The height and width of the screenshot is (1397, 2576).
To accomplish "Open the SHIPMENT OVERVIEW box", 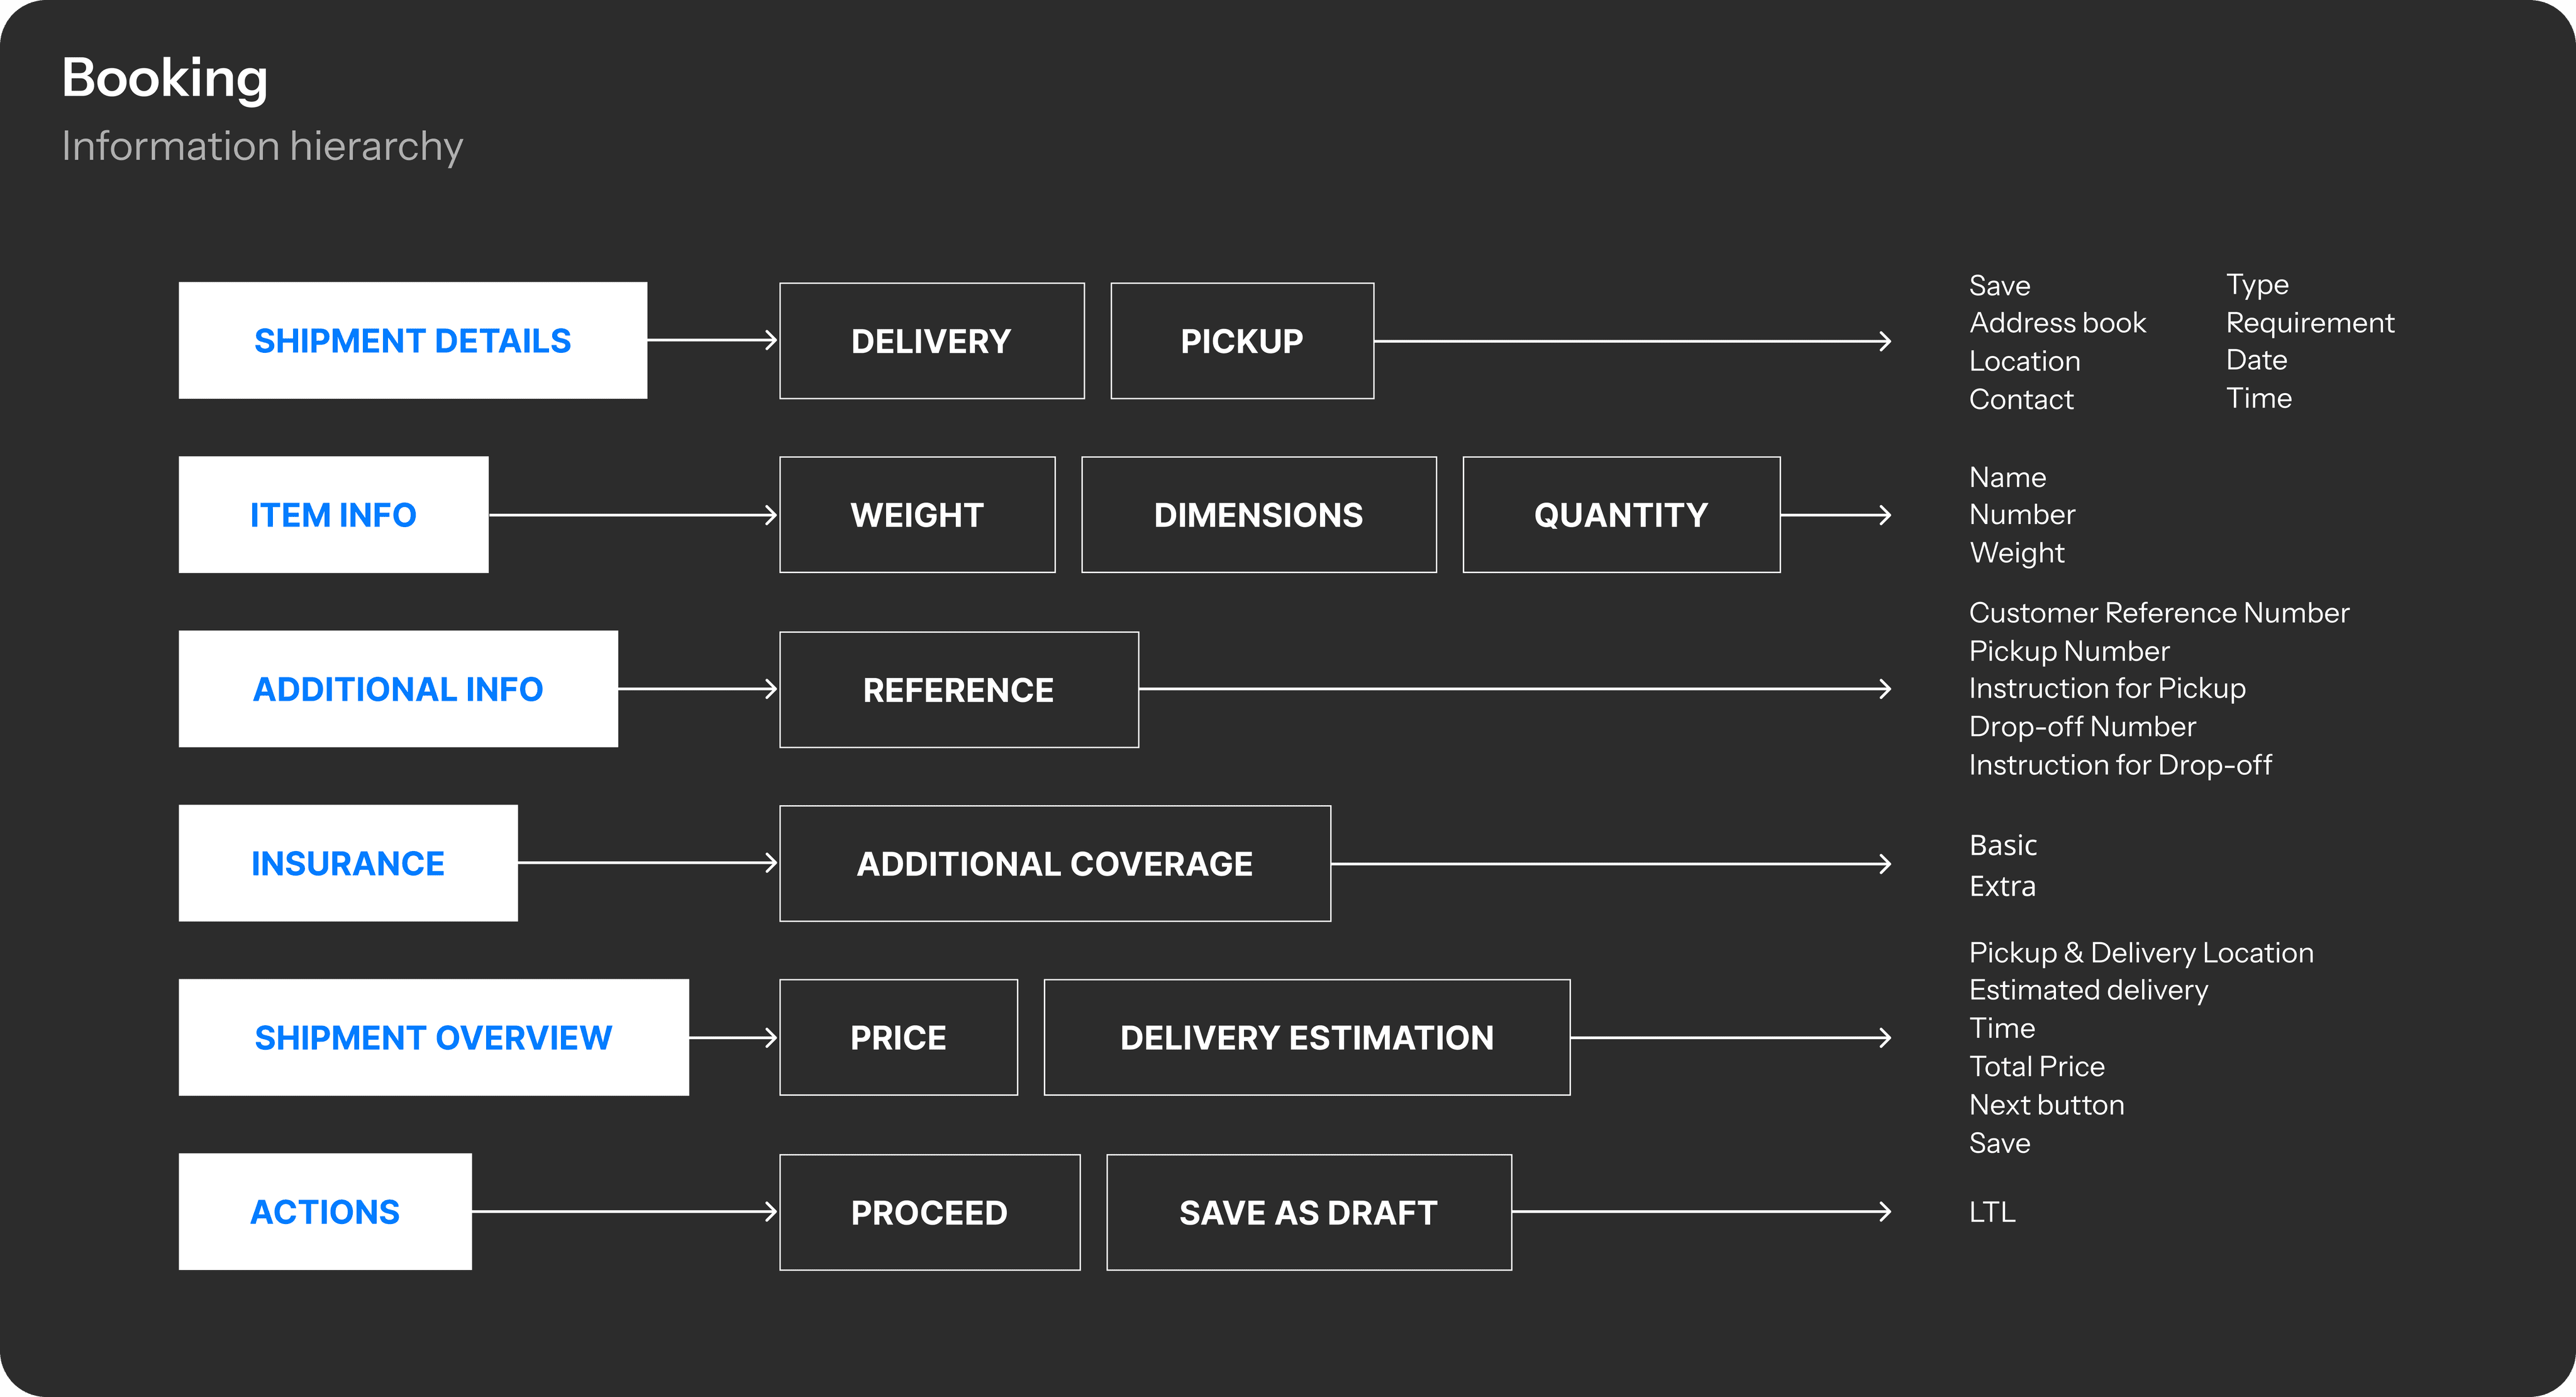I will (433, 1037).
